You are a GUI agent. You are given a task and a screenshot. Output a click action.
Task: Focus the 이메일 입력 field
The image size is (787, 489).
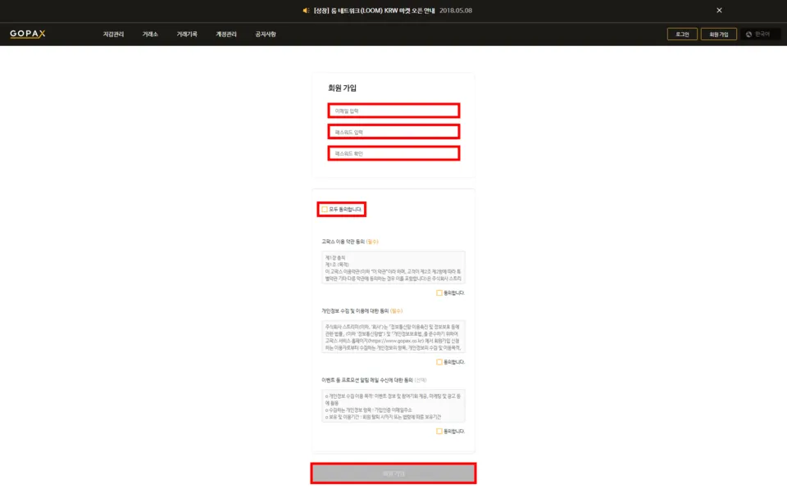point(393,111)
